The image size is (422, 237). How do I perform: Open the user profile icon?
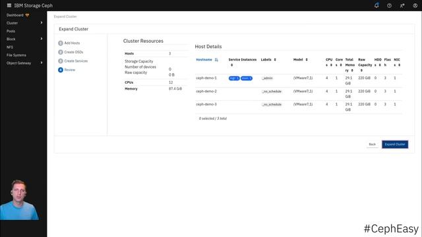coord(415,5)
